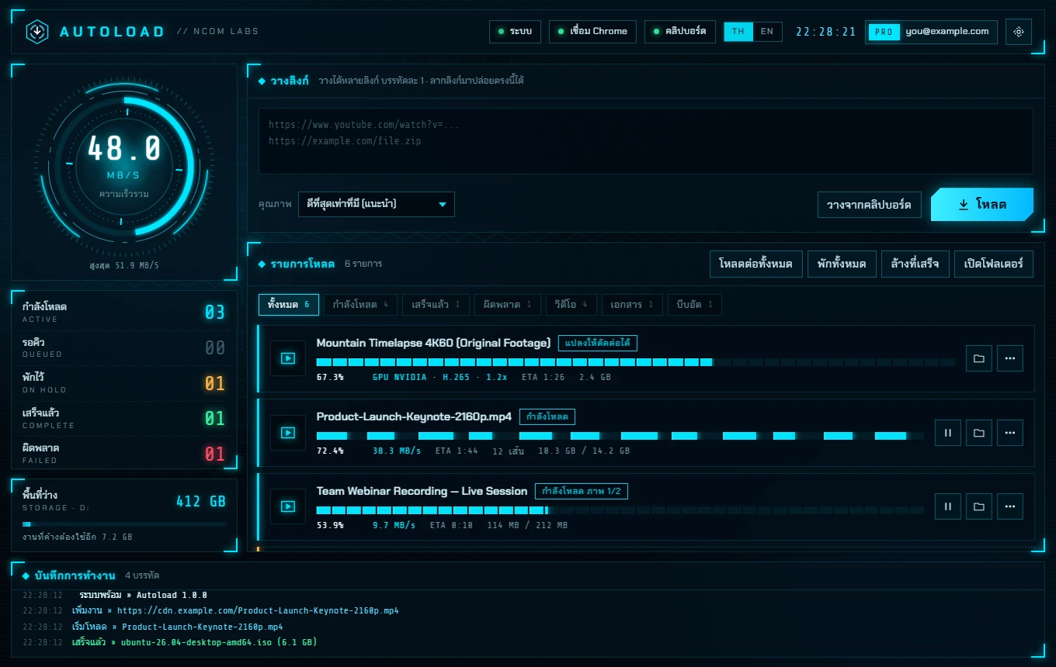The width and height of the screenshot is (1056, 667).
Task: Select the กำลังโหลด filter tab
Action: (x=360, y=305)
